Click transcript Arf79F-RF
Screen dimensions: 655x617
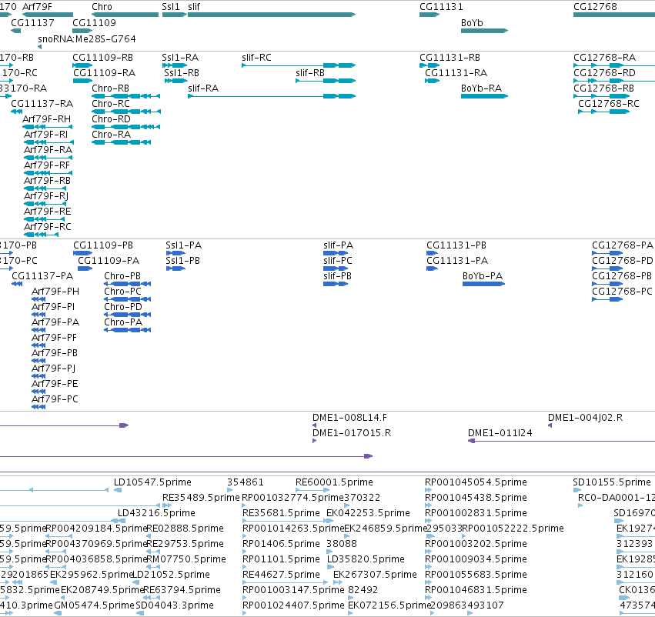pos(47,165)
